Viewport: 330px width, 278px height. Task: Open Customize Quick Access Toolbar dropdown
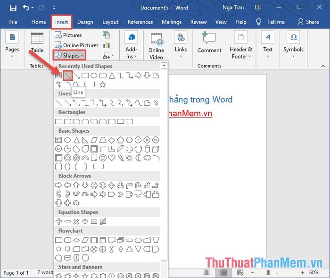pos(54,8)
